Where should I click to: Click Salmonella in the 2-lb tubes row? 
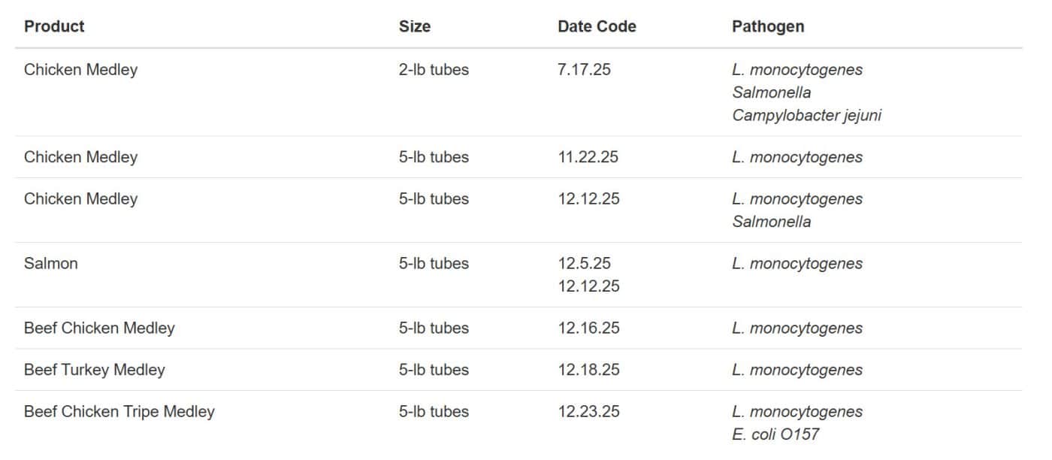(x=772, y=92)
